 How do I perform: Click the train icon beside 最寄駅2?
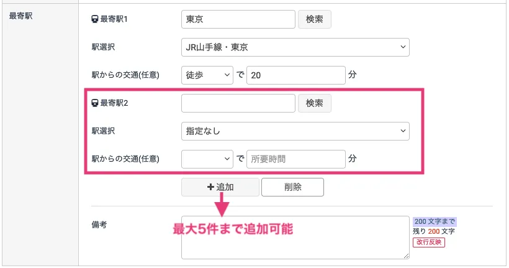click(x=95, y=103)
